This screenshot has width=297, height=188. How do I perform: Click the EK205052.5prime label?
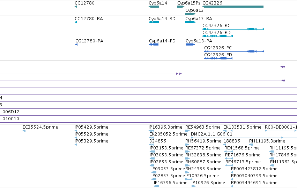point(168,134)
